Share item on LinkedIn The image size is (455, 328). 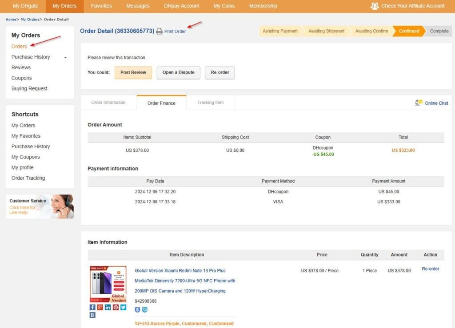coord(108,308)
